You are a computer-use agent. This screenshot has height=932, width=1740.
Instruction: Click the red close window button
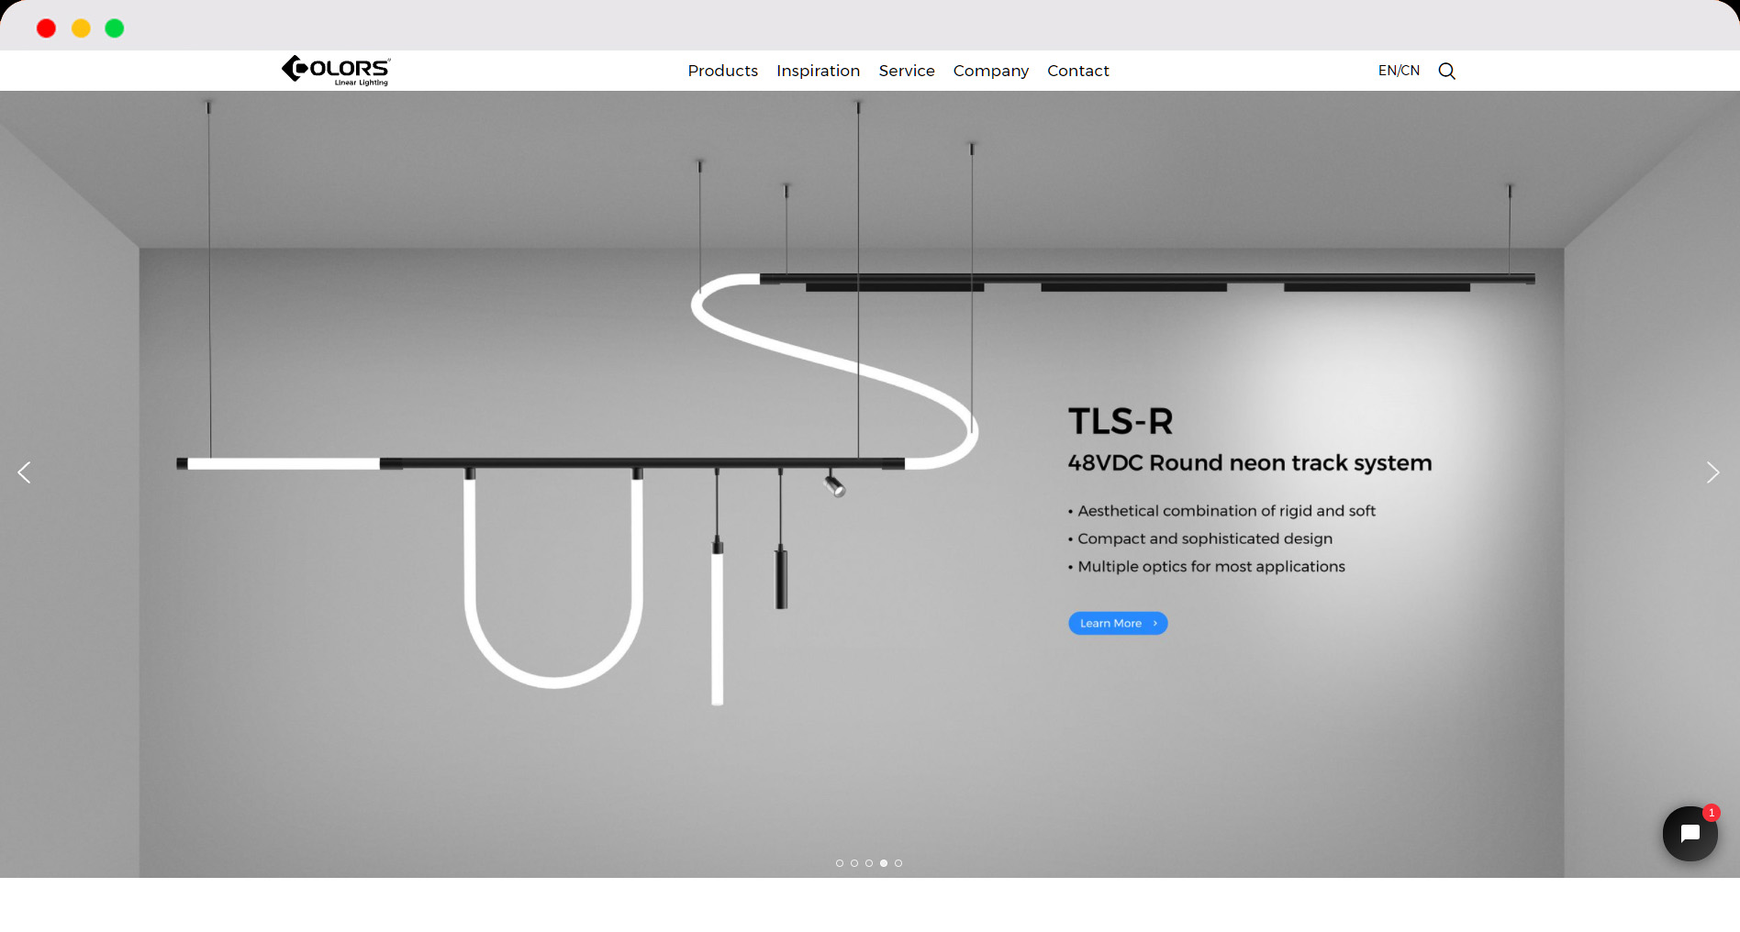pos(46,28)
